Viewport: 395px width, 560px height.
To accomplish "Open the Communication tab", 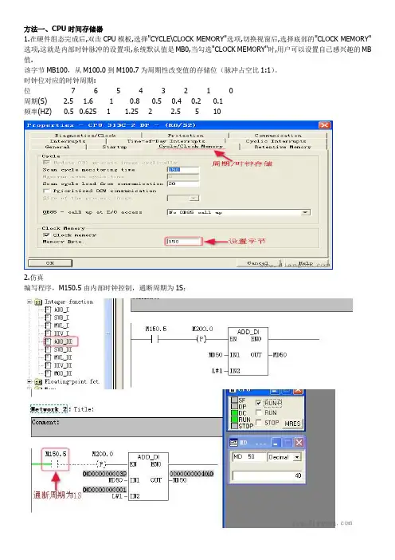I will 278,136.
